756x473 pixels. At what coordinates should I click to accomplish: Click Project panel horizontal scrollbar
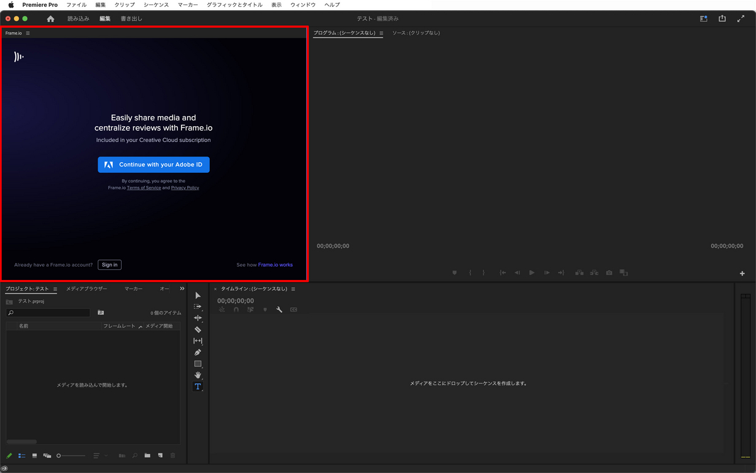pyautogui.click(x=21, y=441)
